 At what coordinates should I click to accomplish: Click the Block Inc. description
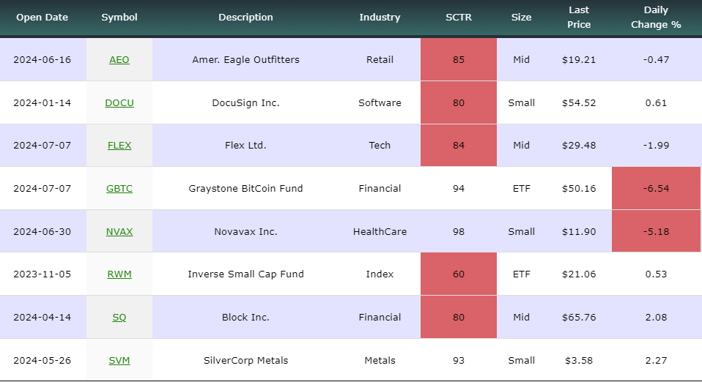pyautogui.click(x=245, y=317)
